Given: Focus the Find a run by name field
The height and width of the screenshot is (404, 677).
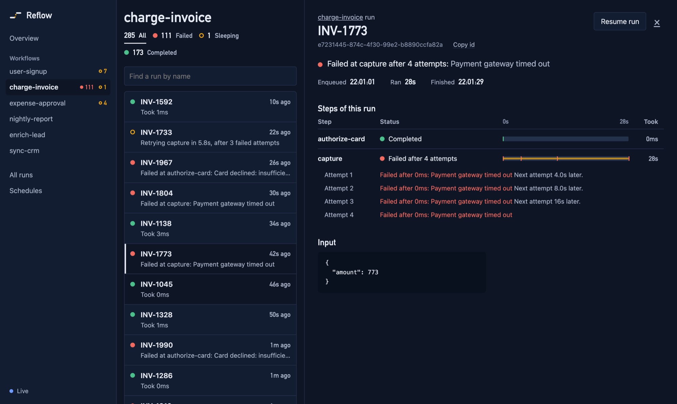Looking at the screenshot, I should pyautogui.click(x=210, y=76).
